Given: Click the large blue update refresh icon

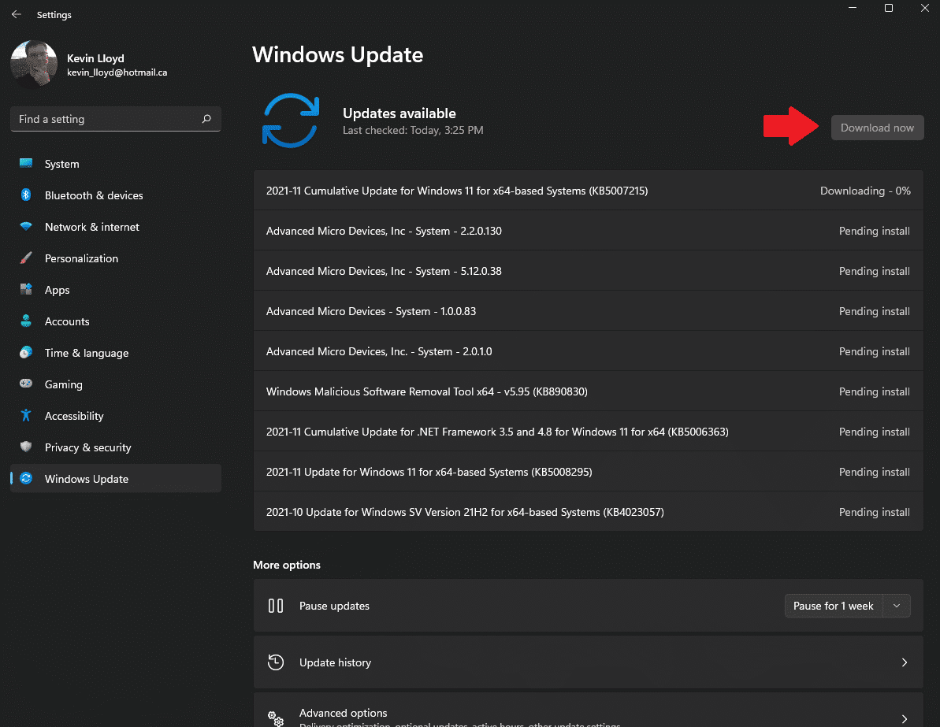Looking at the screenshot, I should point(291,121).
